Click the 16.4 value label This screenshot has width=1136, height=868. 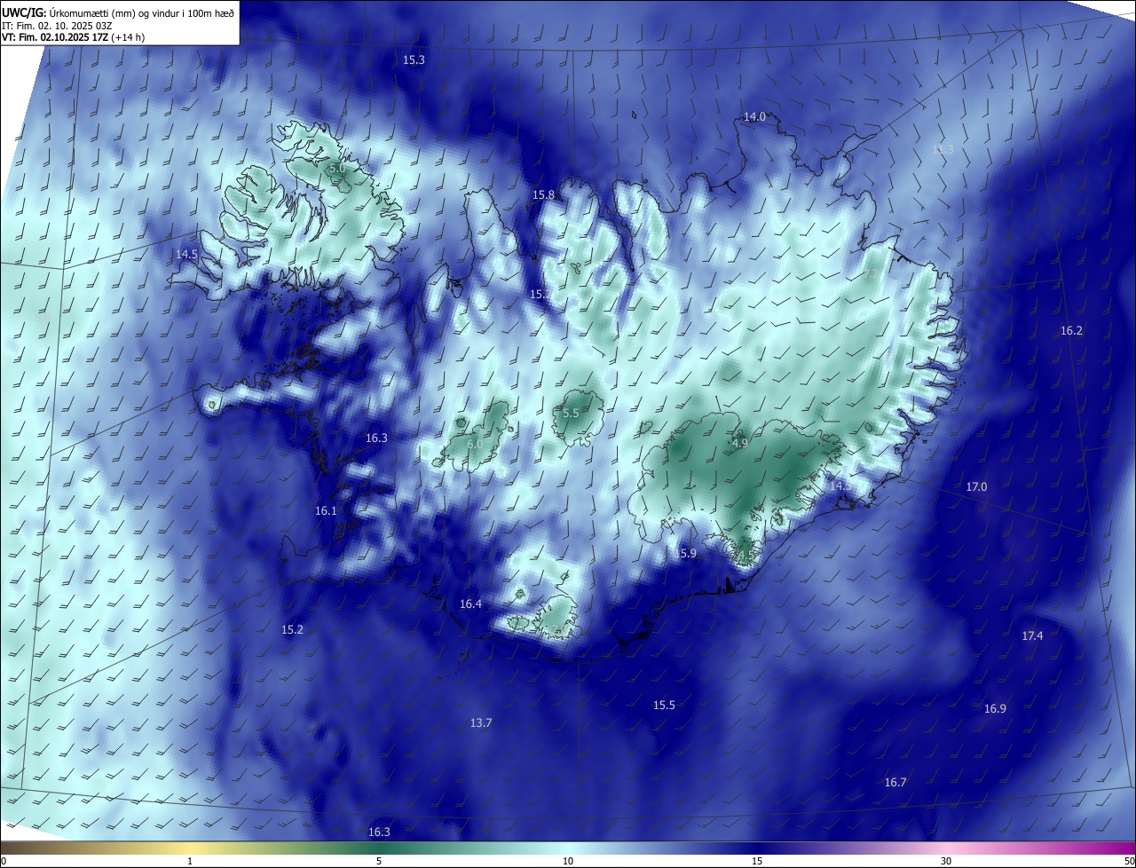[x=470, y=604]
